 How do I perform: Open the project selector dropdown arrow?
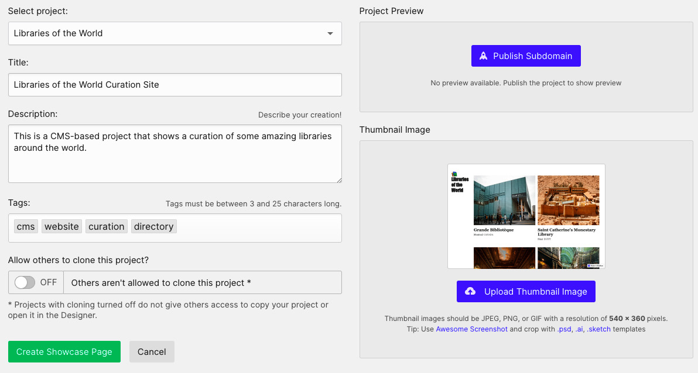click(329, 33)
